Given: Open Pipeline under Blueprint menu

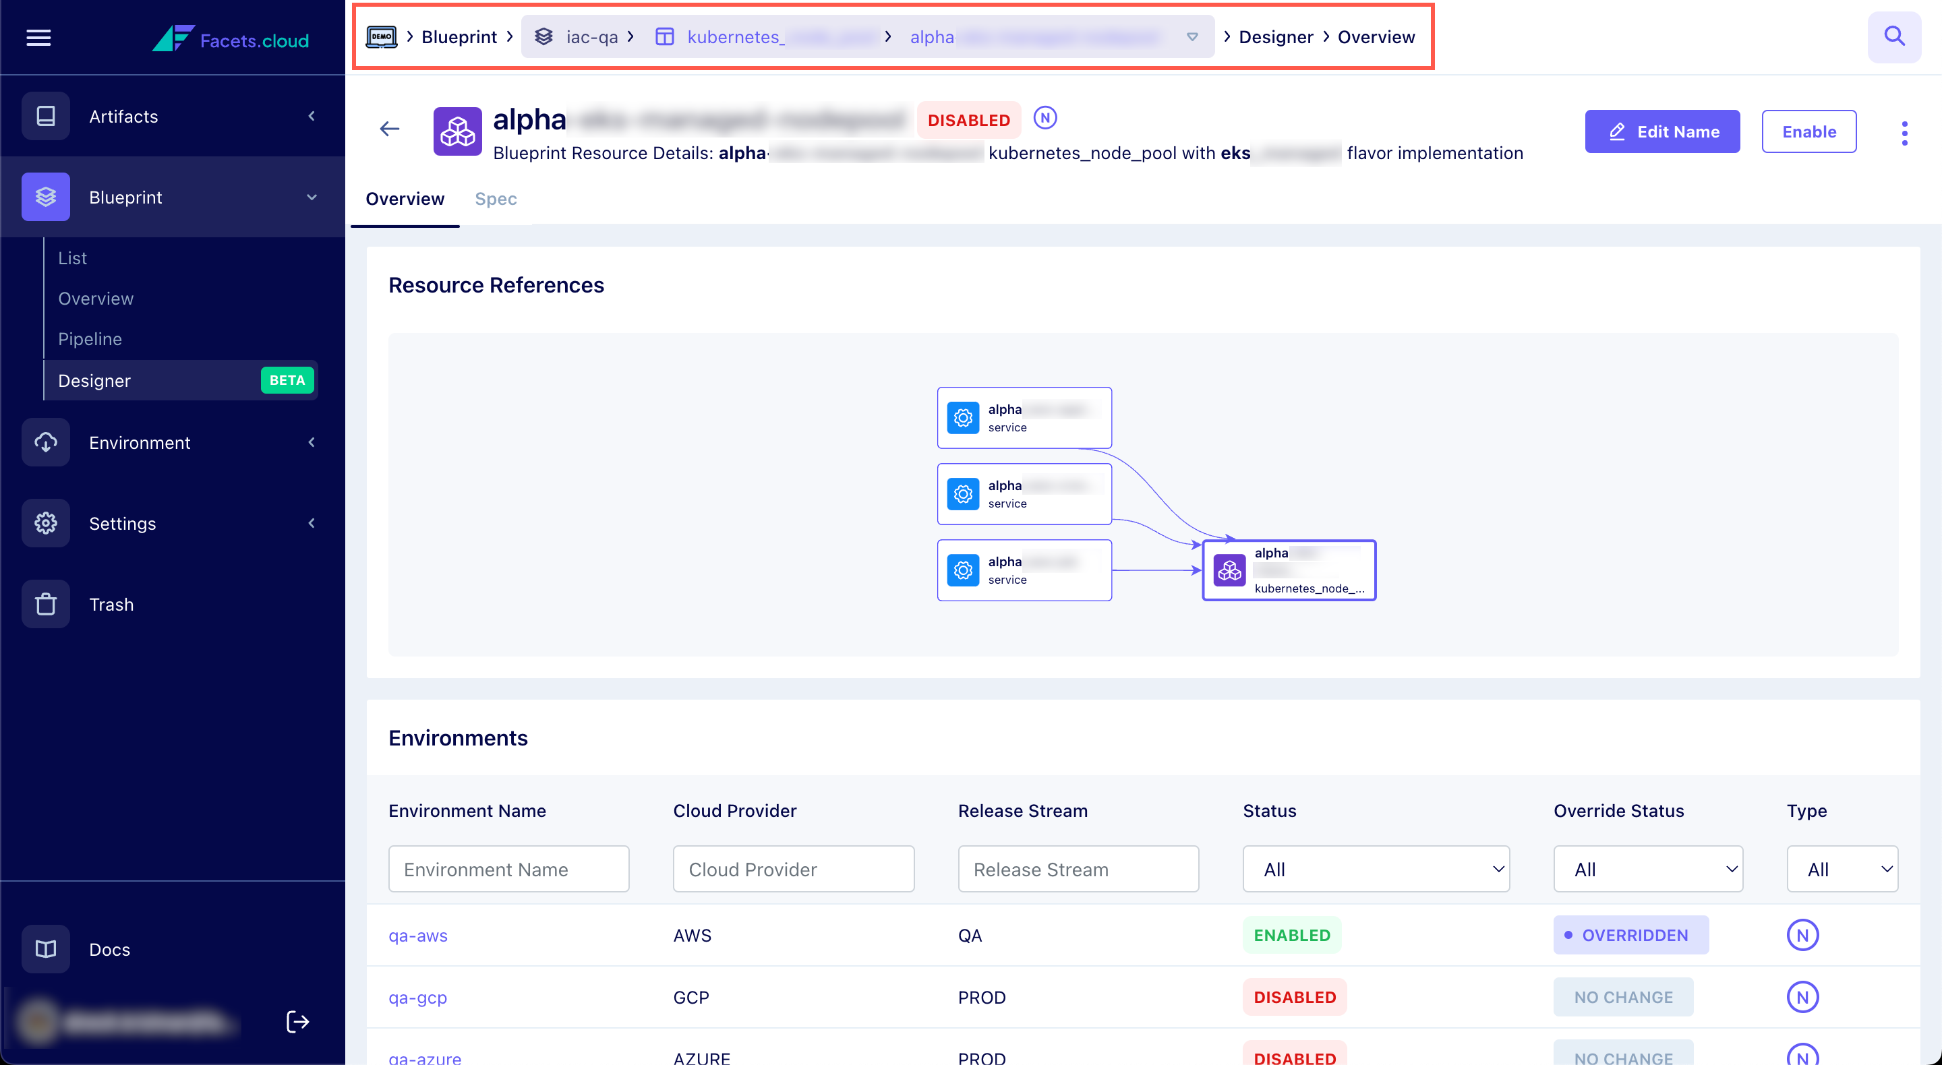Looking at the screenshot, I should coord(90,338).
